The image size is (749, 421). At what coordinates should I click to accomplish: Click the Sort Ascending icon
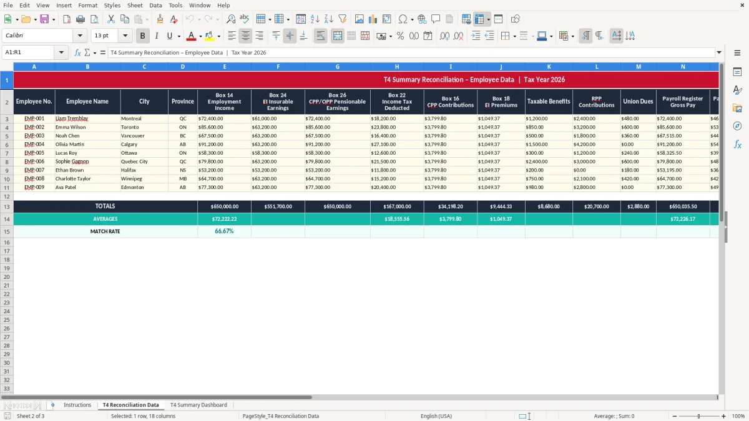click(x=315, y=19)
